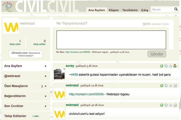Click greyed icon on test ediyor post
The width and height of the screenshot is (181, 120).
tap(175, 105)
